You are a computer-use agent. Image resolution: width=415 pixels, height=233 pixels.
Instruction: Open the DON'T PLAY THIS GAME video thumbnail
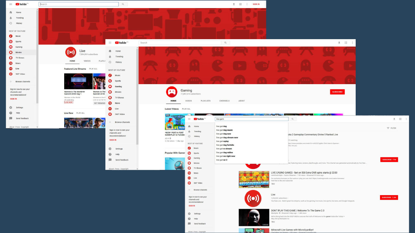coord(254,217)
